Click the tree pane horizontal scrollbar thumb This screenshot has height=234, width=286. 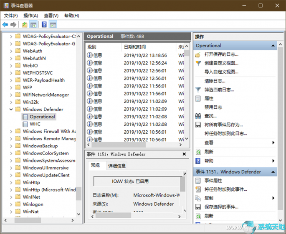click(x=28, y=220)
